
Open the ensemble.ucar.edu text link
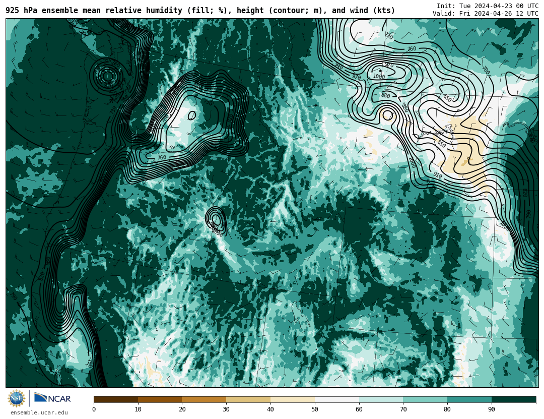tap(39, 413)
